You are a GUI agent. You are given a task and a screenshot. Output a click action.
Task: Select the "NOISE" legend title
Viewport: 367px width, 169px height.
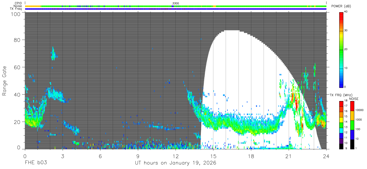[x=354, y=99]
